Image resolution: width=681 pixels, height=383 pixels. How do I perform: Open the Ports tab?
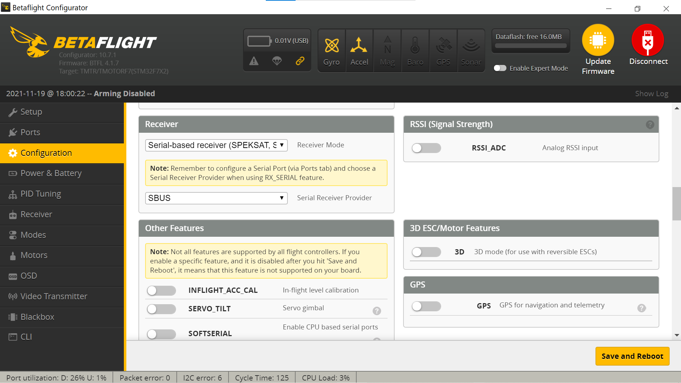pos(62,132)
